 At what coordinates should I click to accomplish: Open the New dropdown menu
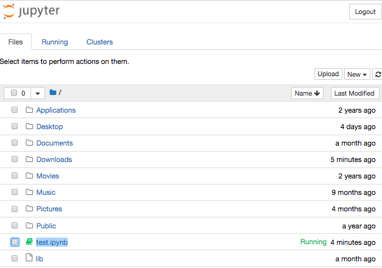pyautogui.click(x=357, y=74)
